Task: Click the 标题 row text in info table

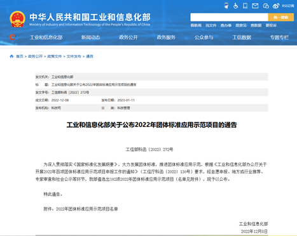Action: pos(94,84)
